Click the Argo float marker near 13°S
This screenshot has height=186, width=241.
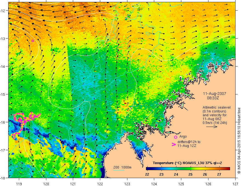[x=33, y=41]
